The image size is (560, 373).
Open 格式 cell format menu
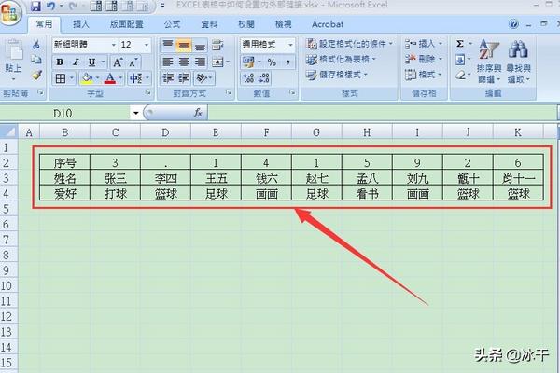coord(423,75)
